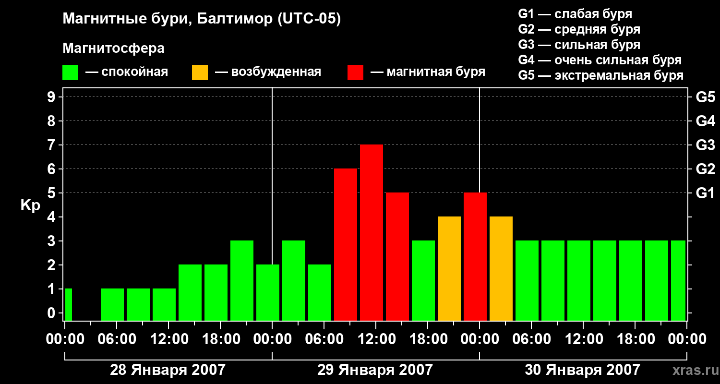
Task: Click the 'Kp' axis title
Action: tap(30, 206)
